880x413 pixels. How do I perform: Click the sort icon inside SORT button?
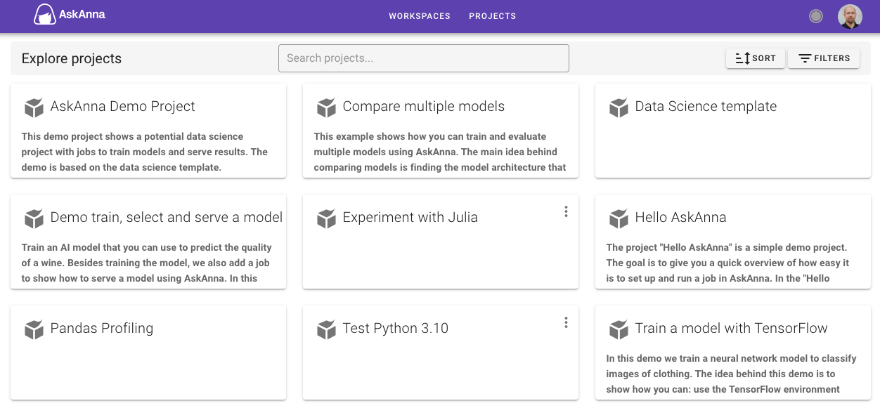click(x=742, y=58)
